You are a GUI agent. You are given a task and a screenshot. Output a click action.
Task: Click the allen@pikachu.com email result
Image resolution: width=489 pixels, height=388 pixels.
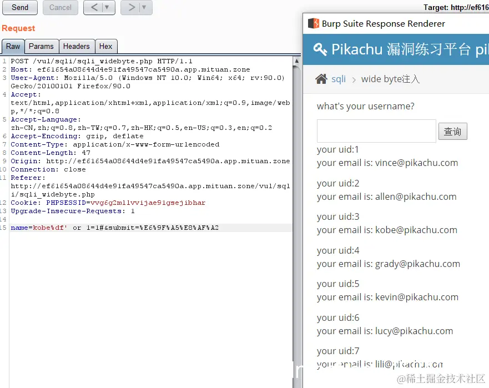(x=415, y=197)
